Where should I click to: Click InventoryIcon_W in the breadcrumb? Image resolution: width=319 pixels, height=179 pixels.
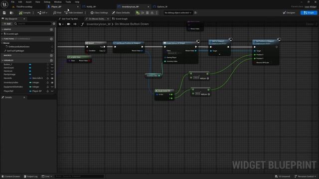point(99,24)
